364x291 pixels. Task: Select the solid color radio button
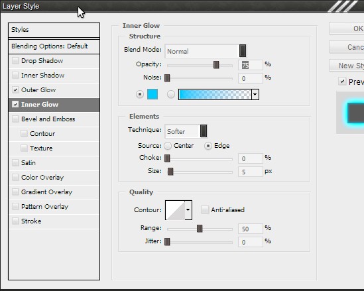pos(140,94)
